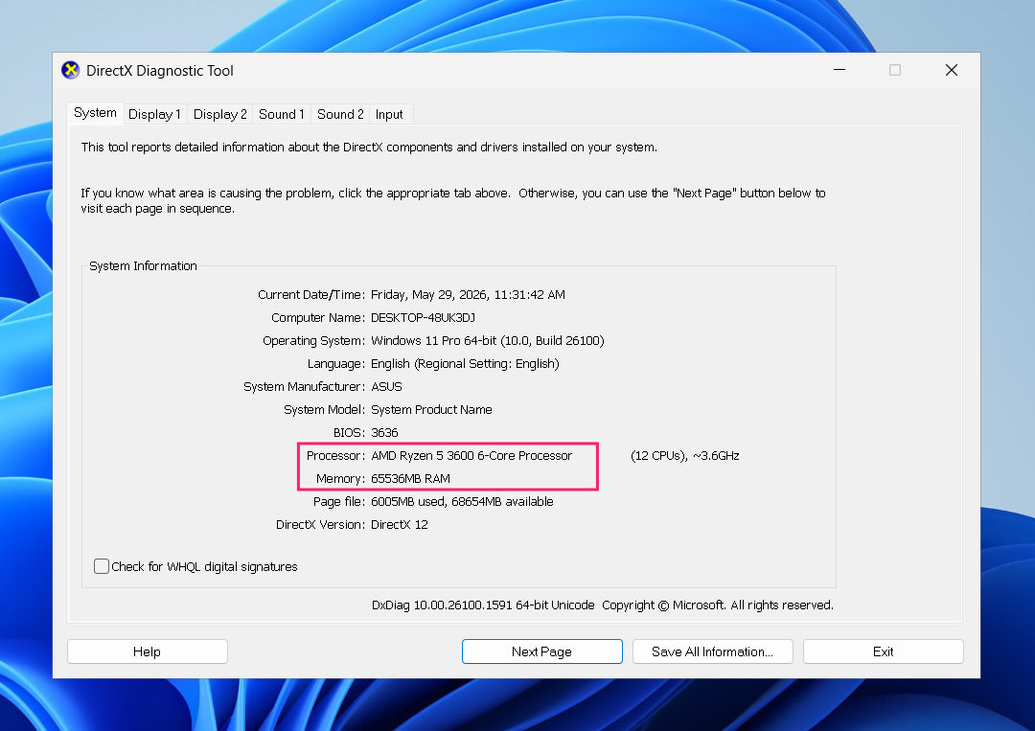Image resolution: width=1035 pixels, height=731 pixels.
Task: Click the (12 CPUs), ~3.6GHz text
Action: 685,455
